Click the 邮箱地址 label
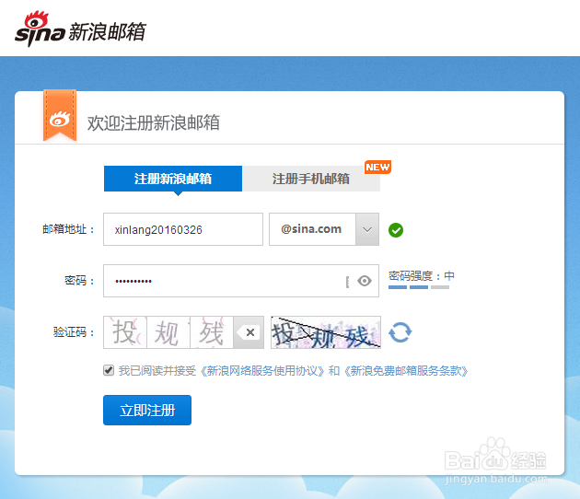 68,229
